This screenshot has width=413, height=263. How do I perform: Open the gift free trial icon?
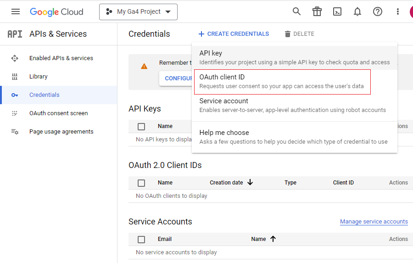317,11
